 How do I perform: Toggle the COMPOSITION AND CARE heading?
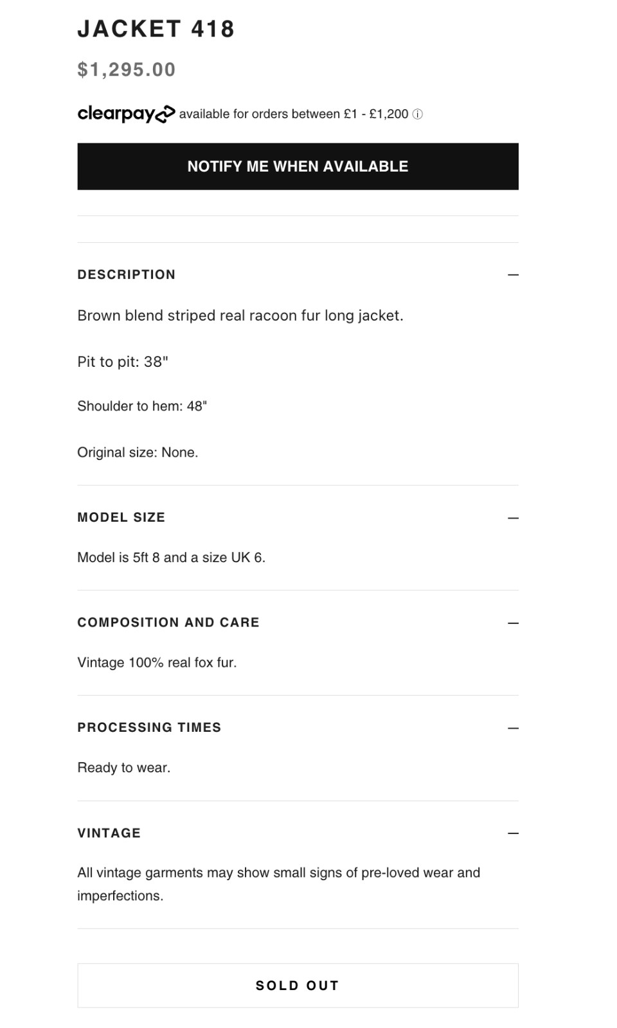(x=168, y=623)
